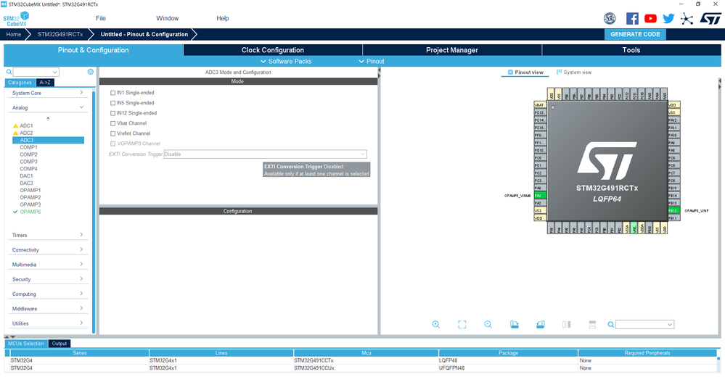This screenshot has width=725, height=377.
Task: Rotate the chip counter-clockwise
Action: point(540,324)
